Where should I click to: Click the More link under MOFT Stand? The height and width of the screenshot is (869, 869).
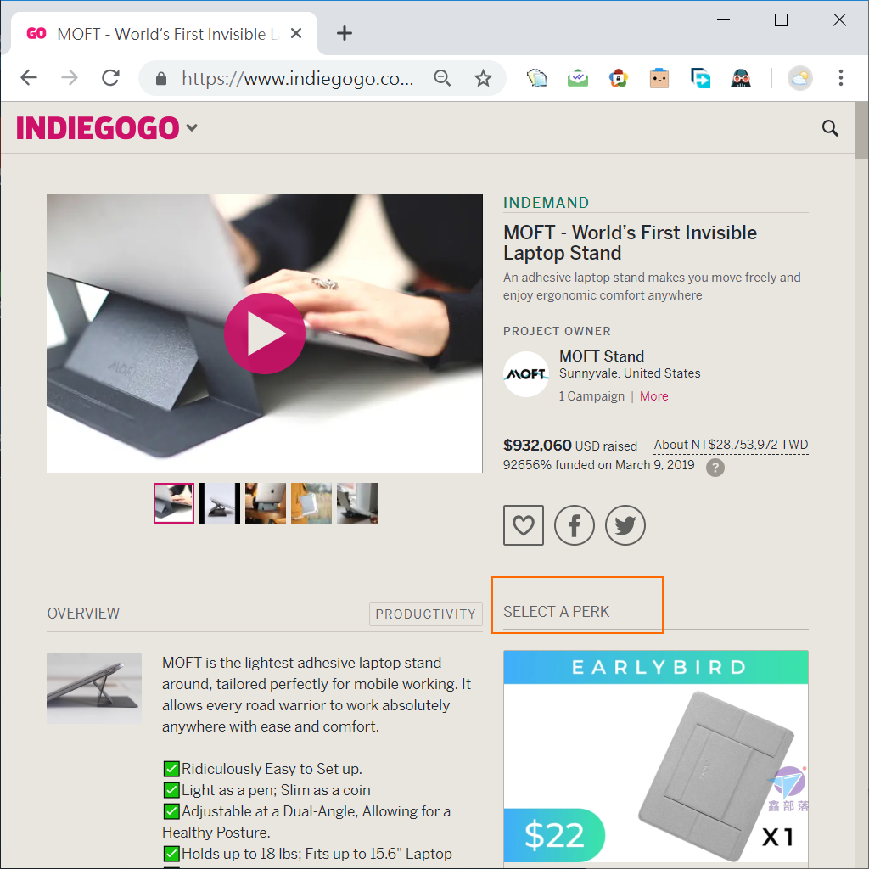pyautogui.click(x=654, y=396)
